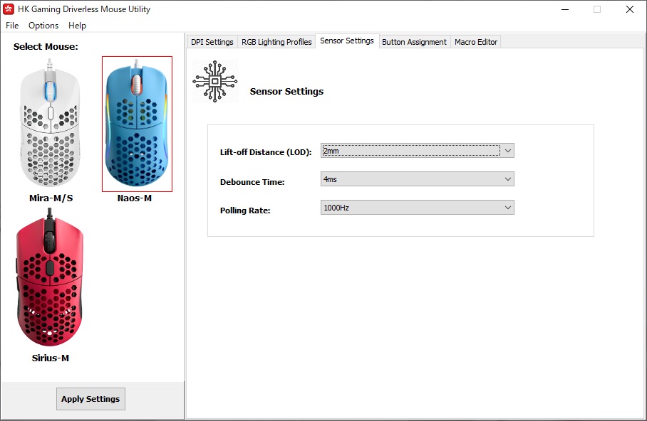647x421 pixels.
Task: Click the Sensor Settings heading
Action: tap(286, 92)
